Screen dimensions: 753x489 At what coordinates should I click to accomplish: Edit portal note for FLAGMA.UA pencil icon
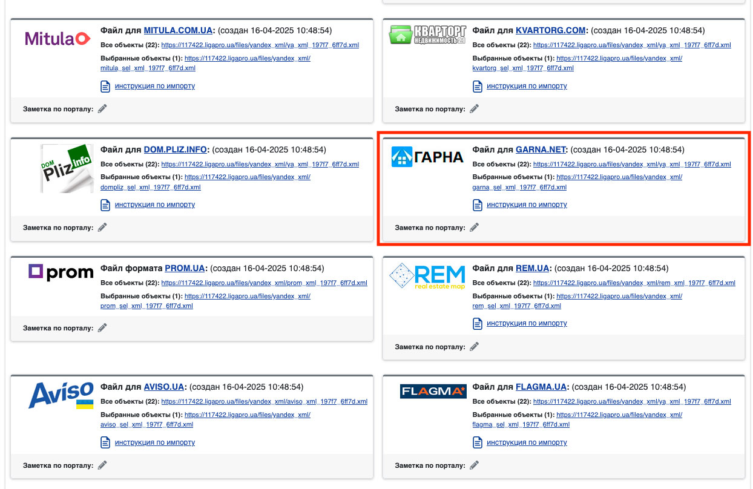[474, 465]
